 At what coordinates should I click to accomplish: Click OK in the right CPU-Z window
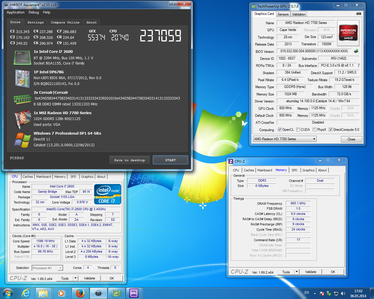(333, 272)
